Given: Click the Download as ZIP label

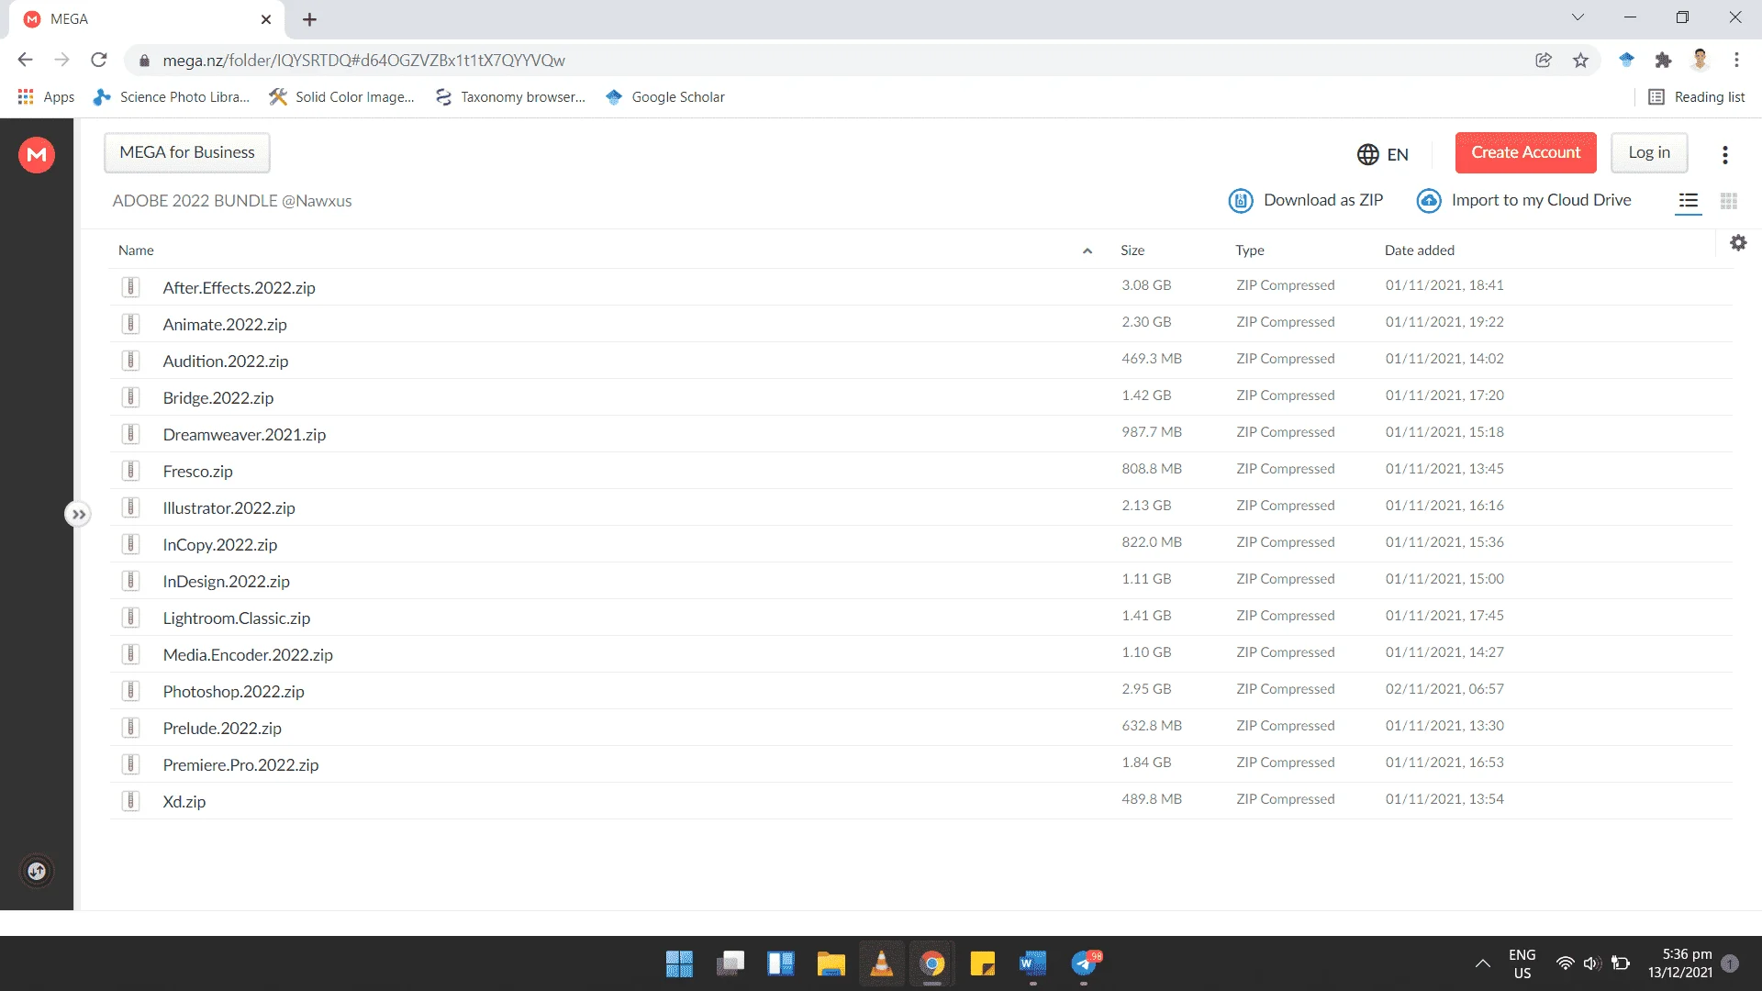Looking at the screenshot, I should pyautogui.click(x=1323, y=200).
